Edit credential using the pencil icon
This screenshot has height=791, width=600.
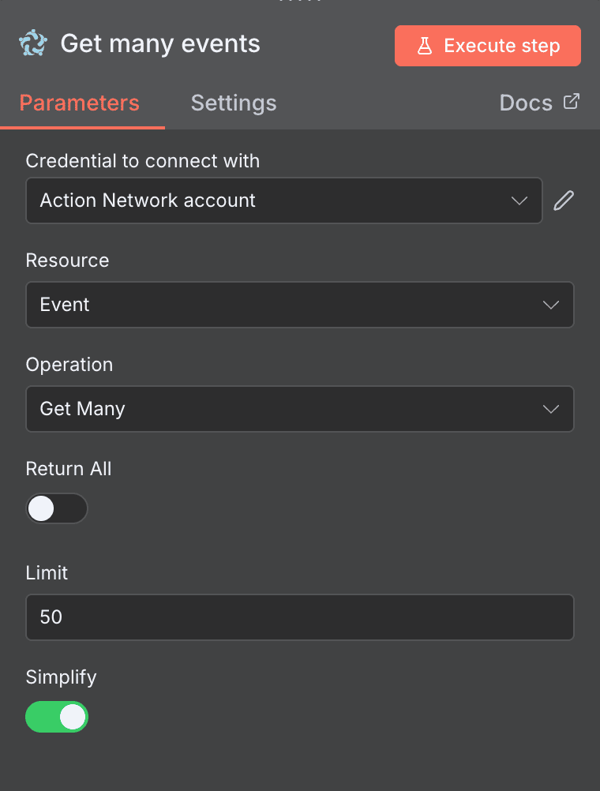coord(563,200)
